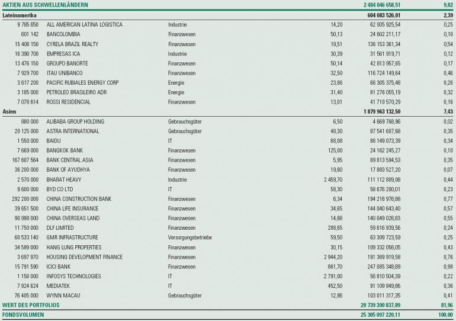
Task: Click price 2 459,70 for BHARAT HEAVY
Action: pyautogui.click(x=333, y=179)
